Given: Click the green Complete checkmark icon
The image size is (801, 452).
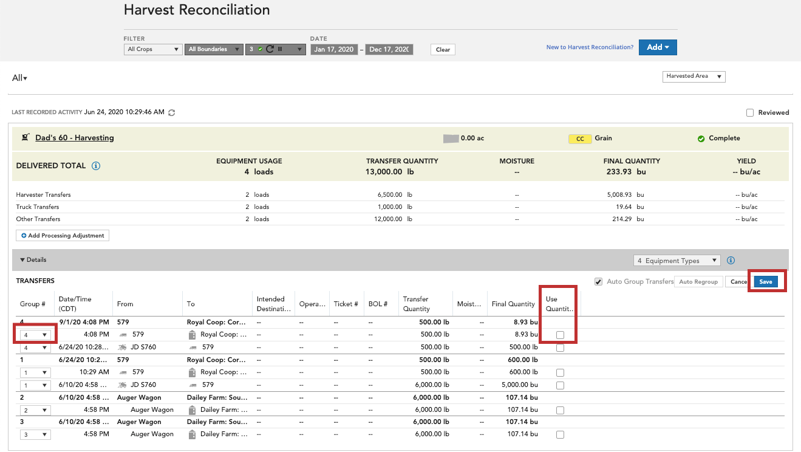Looking at the screenshot, I should click(x=701, y=139).
